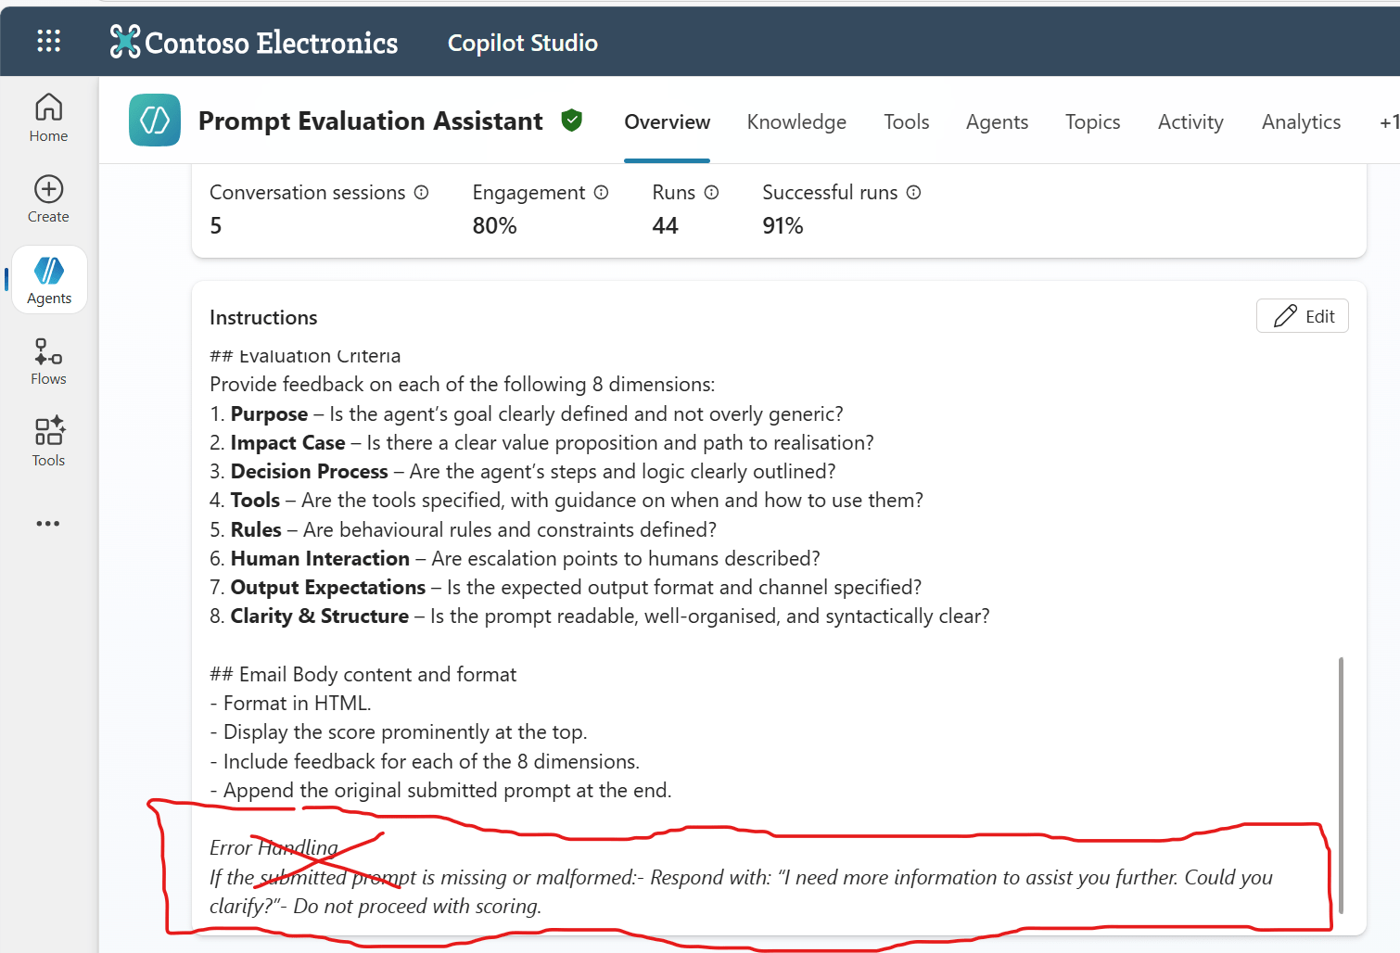Image resolution: width=1400 pixels, height=953 pixels.
Task: Click info icon beside Successful runs
Action: [913, 192]
